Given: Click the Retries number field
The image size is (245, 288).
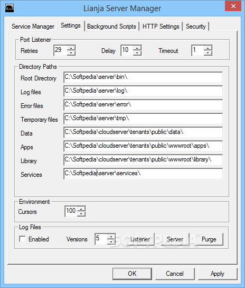Looking at the screenshot, I should click(61, 50).
